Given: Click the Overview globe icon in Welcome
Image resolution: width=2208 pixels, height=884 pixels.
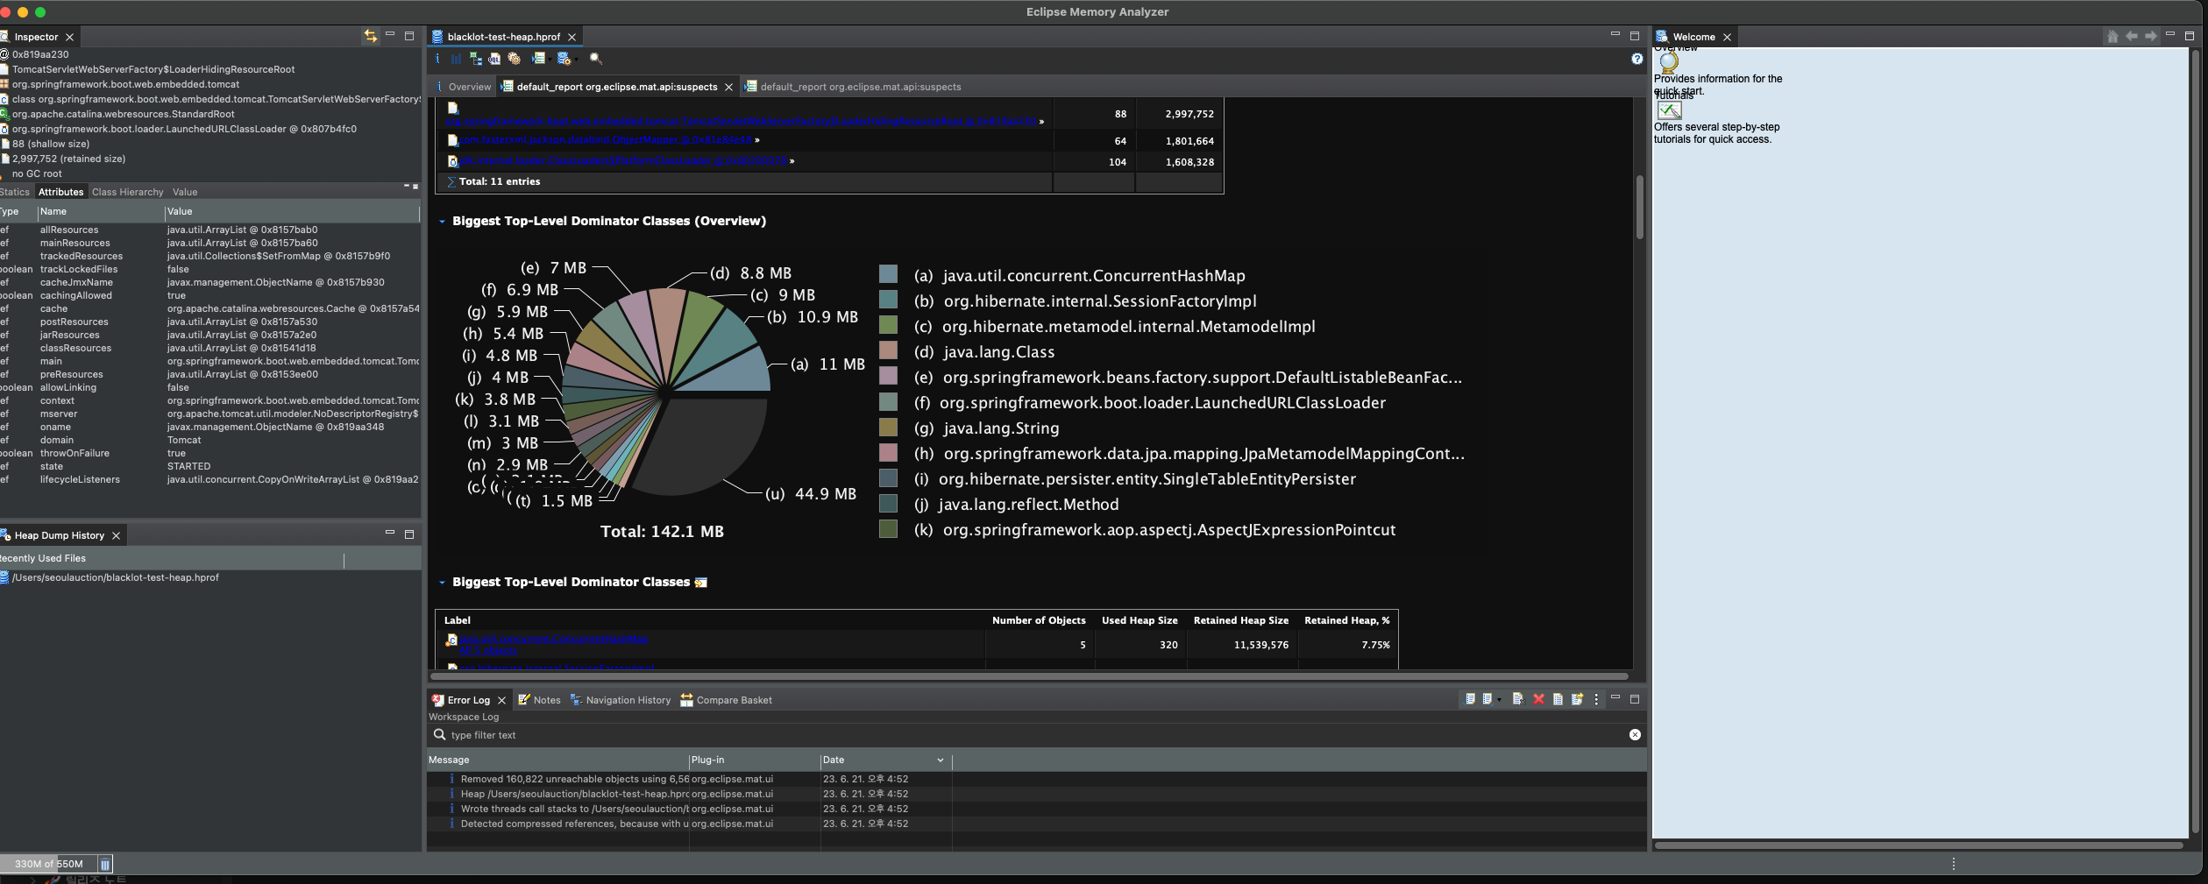Looking at the screenshot, I should 1668,62.
